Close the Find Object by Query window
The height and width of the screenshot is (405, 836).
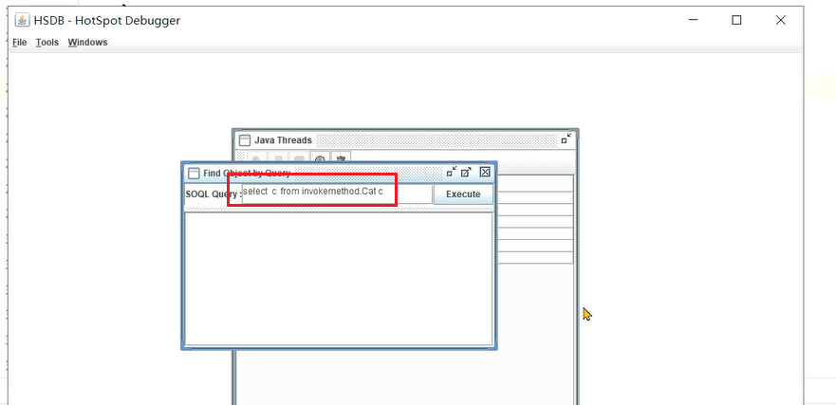coord(485,173)
